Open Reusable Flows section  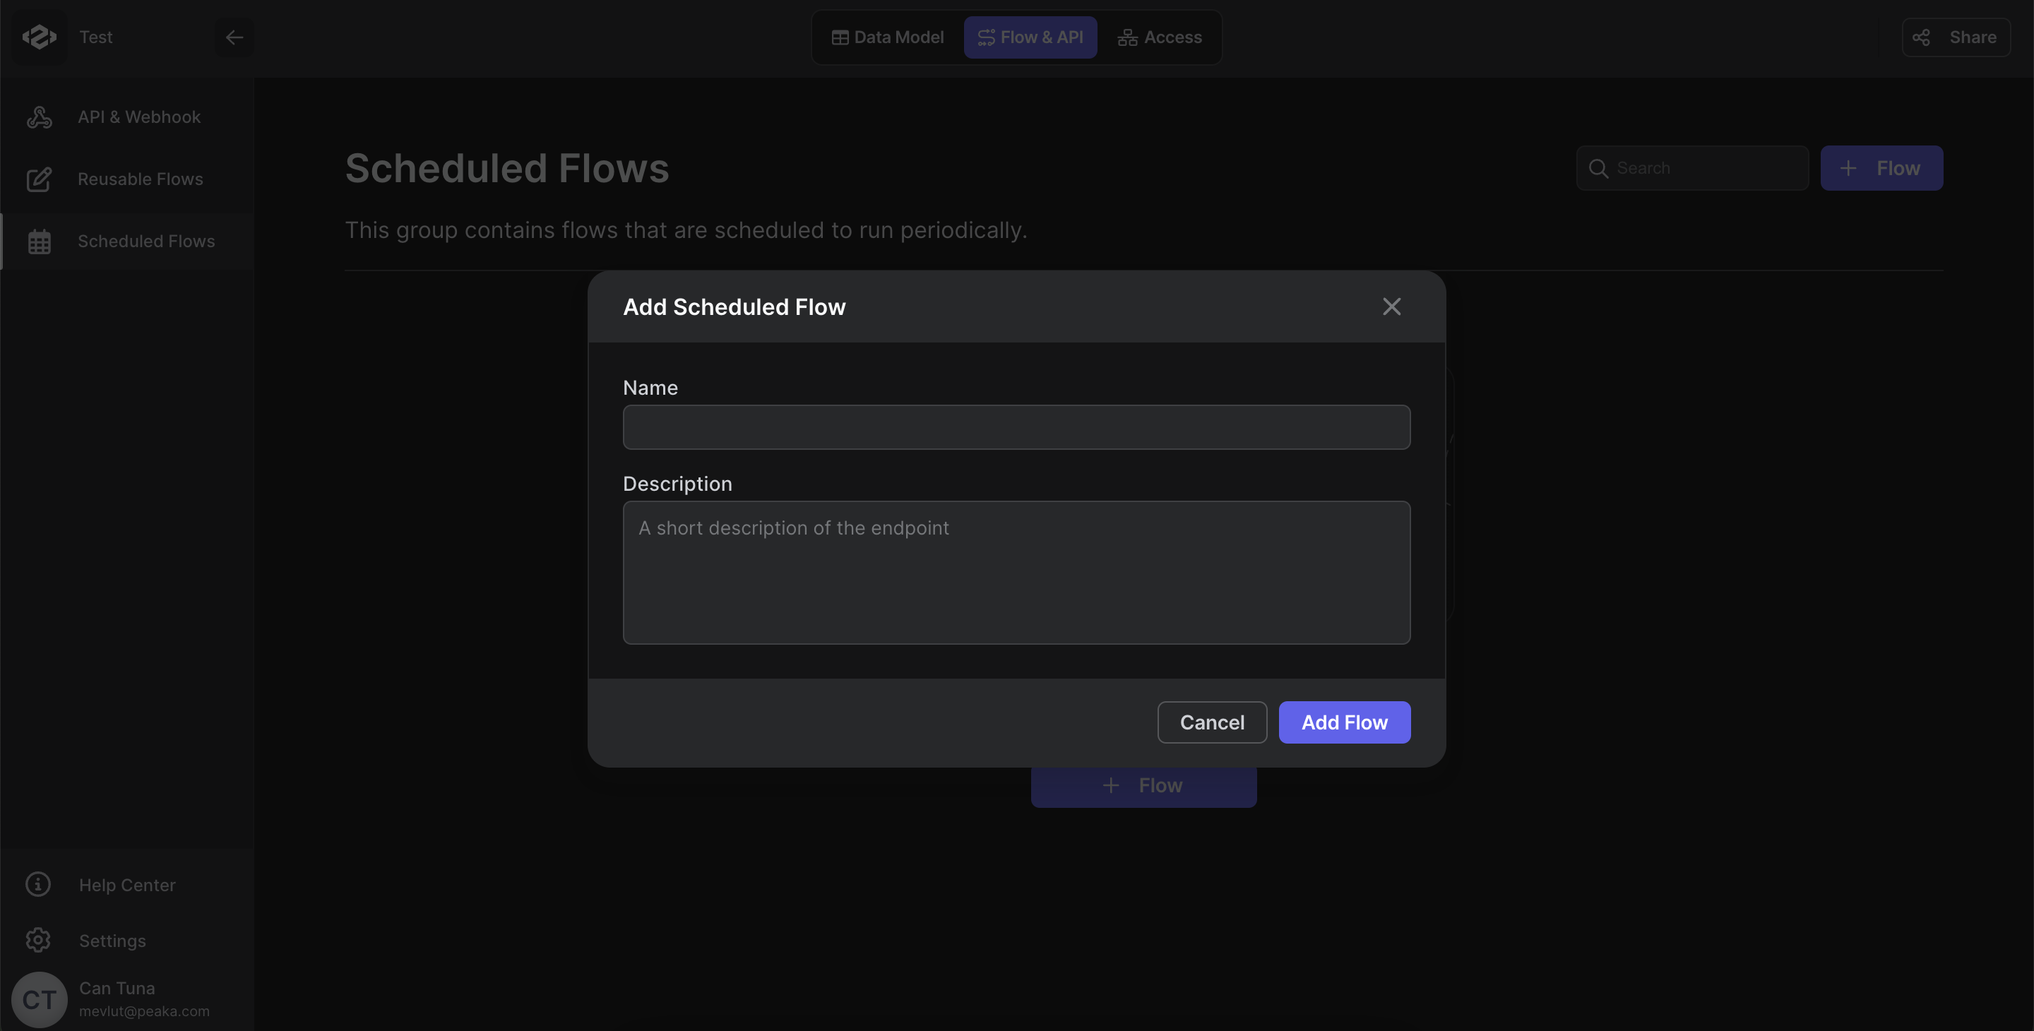coord(126,179)
